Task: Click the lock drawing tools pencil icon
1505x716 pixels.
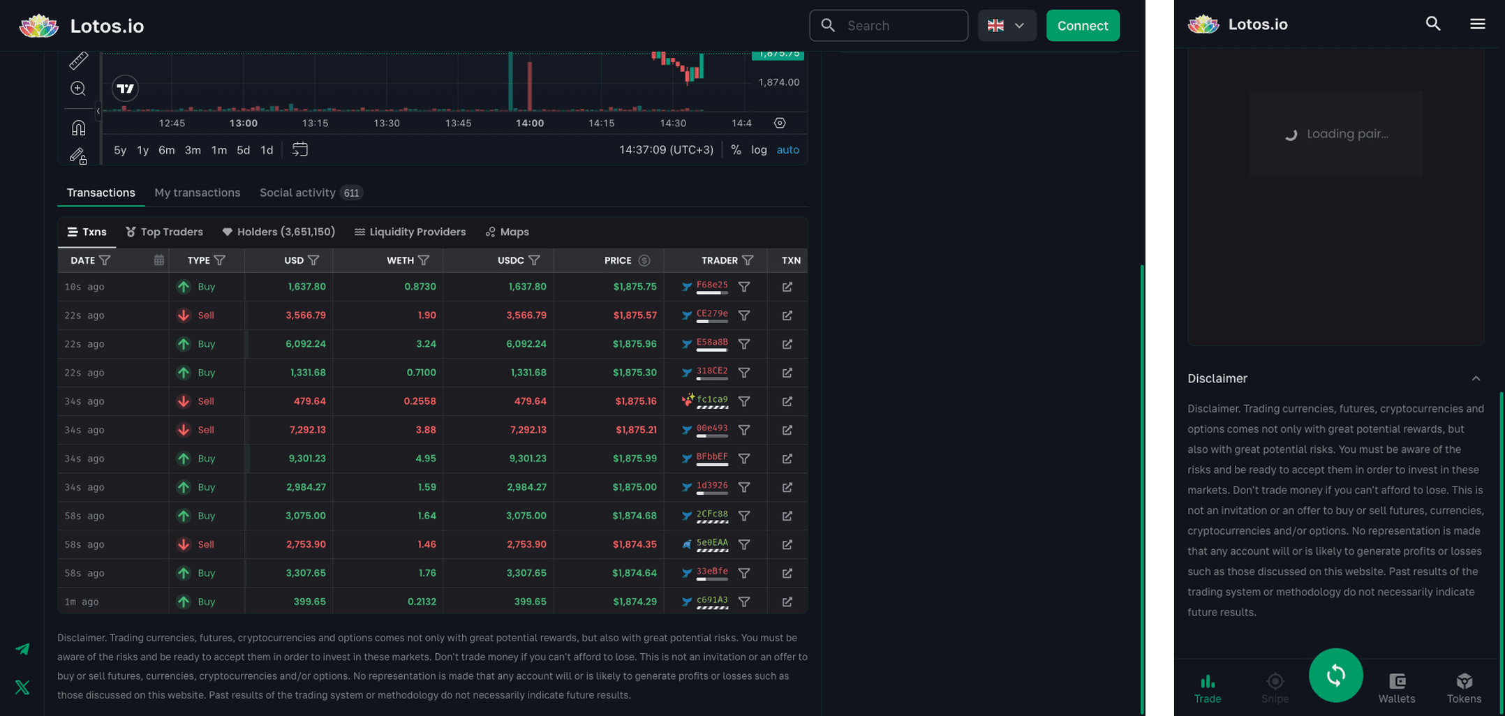Action: pyautogui.click(x=78, y=156)
